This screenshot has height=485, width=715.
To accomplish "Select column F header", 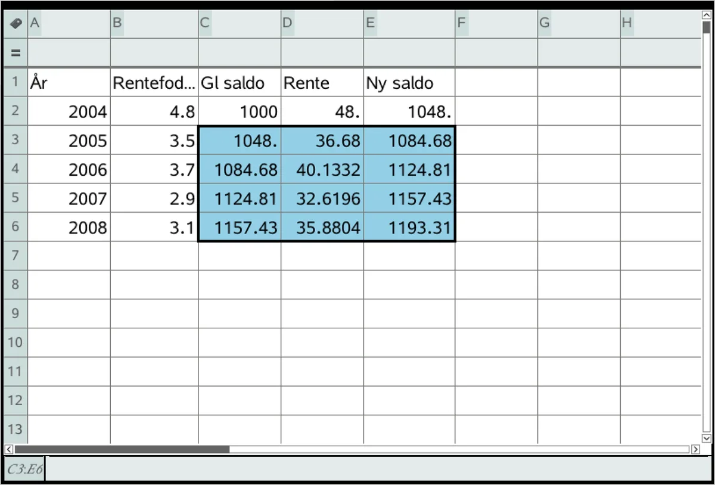I will pyautogui.click(x=496, y=24).
